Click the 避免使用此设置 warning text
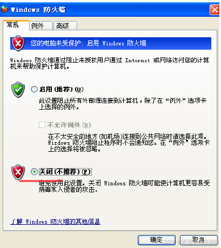 coord(124,186)
